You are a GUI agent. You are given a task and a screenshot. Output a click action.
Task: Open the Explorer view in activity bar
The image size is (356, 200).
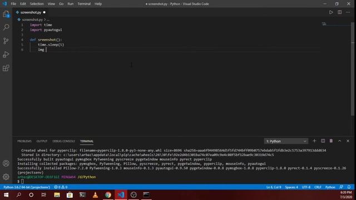point(6,14)
